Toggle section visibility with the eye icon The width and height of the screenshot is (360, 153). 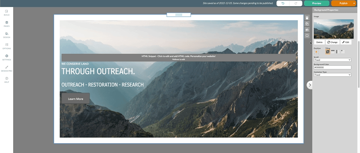pyautogui.click(x=307, y=30)
